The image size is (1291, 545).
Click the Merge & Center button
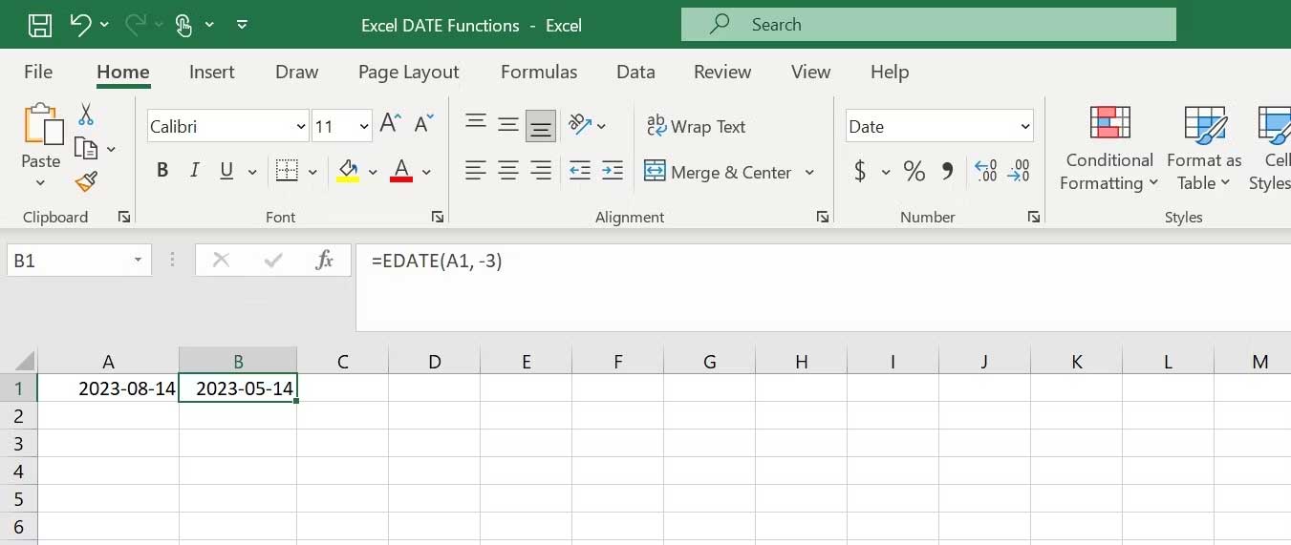719,172
